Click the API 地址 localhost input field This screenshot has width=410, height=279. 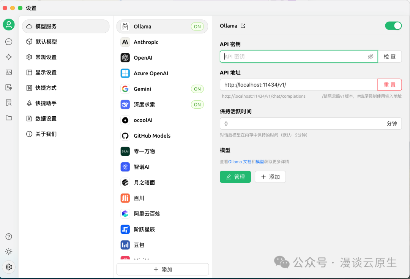pyautogui.click(x=299, y=85)
